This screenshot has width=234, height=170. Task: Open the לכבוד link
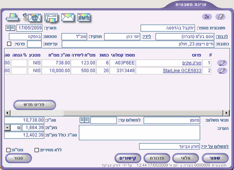(222, 37)
